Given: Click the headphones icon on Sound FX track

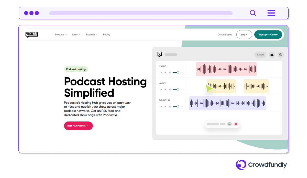Looking at the screenshot, I should coord(170,107).
